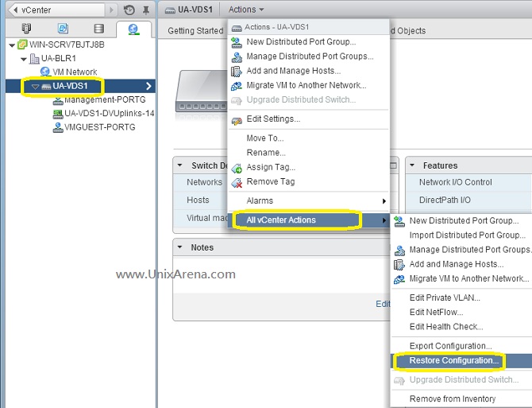Click the Edit Settings pencil icon

coord(237,120)
